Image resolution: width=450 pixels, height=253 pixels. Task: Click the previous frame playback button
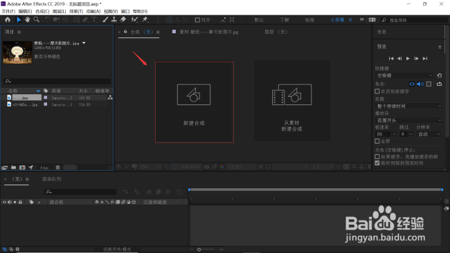[x=399, y=59]
